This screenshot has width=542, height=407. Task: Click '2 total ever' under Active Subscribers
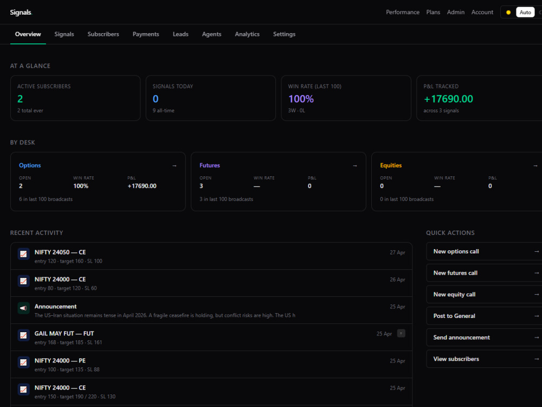click(x=30, y=110)
